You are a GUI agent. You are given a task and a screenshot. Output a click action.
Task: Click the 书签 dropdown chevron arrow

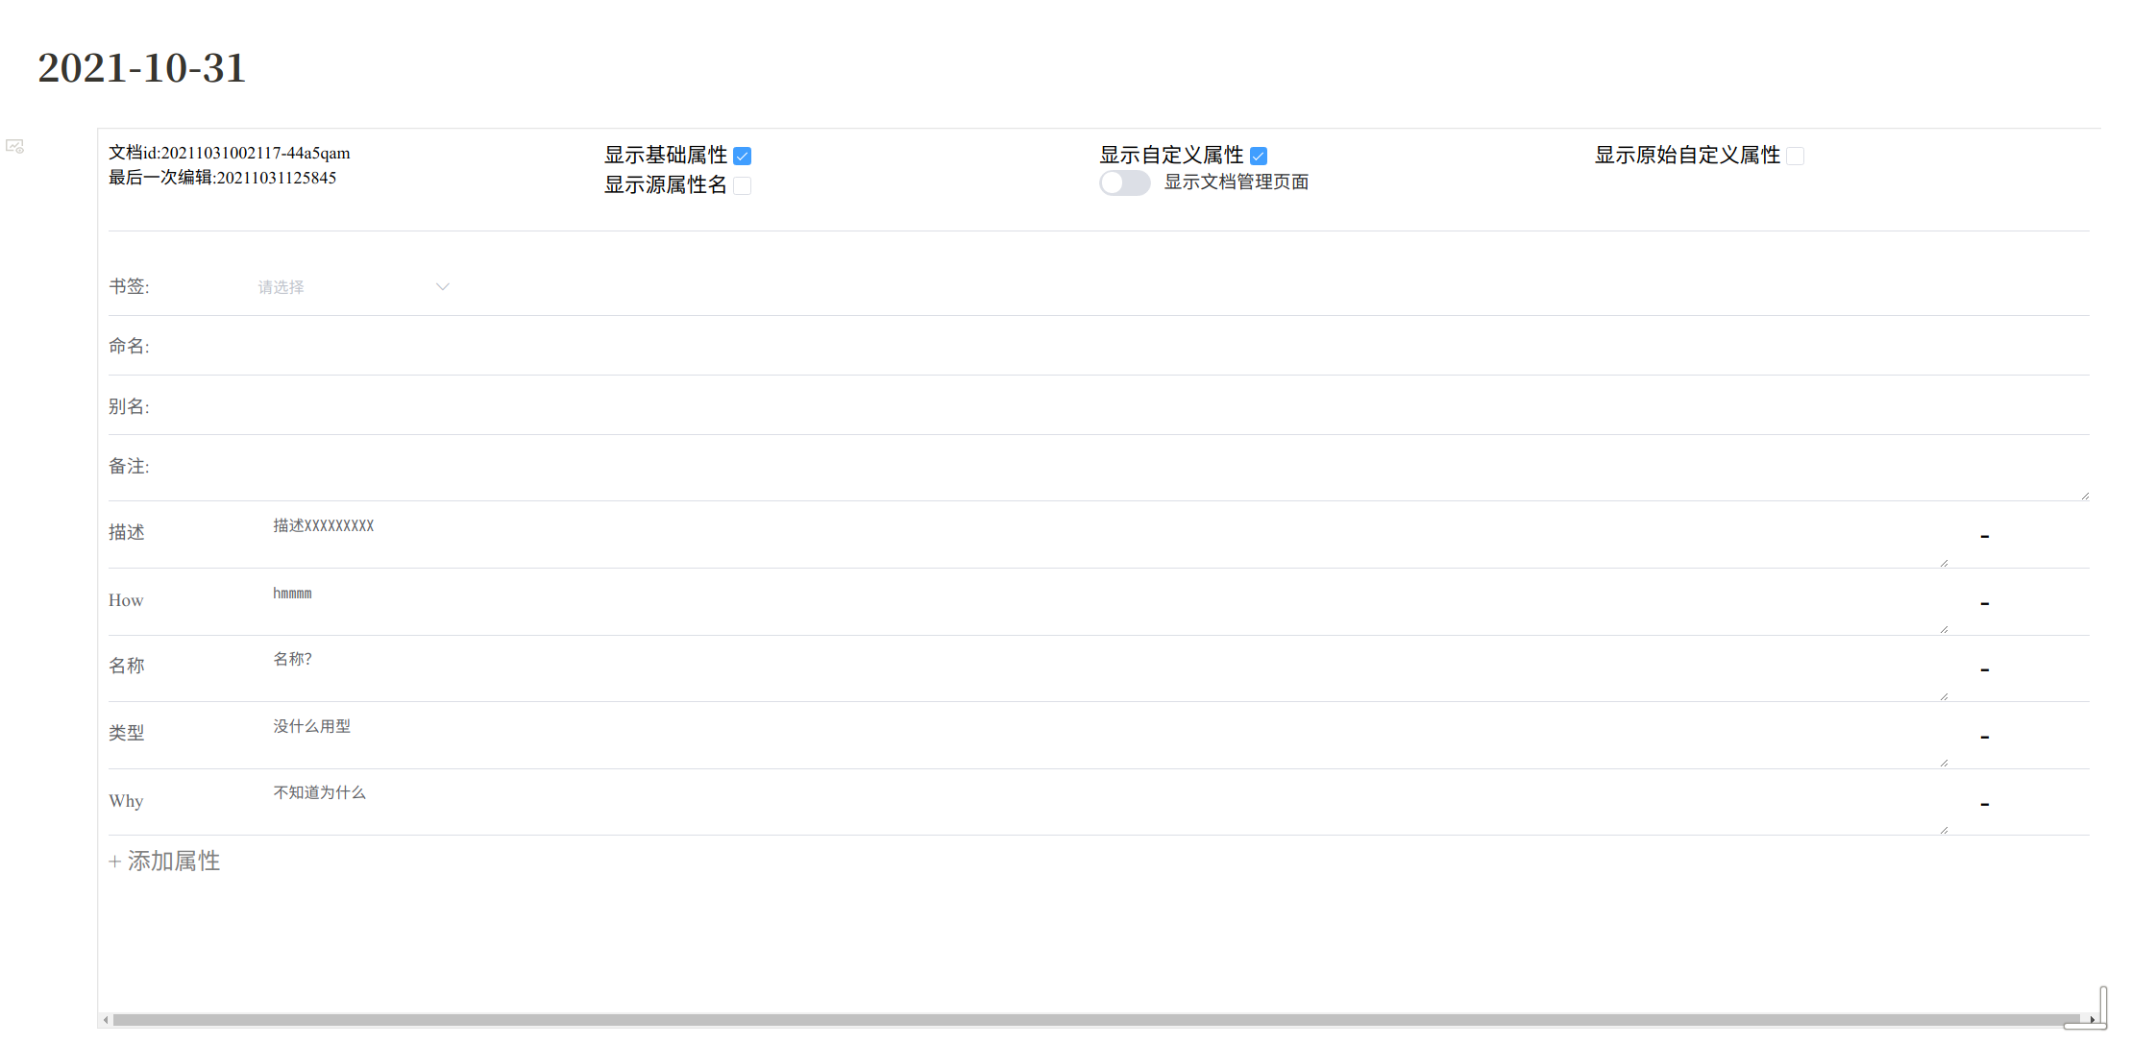click(442, 287)
